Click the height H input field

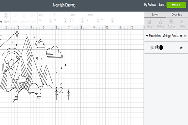60,20
